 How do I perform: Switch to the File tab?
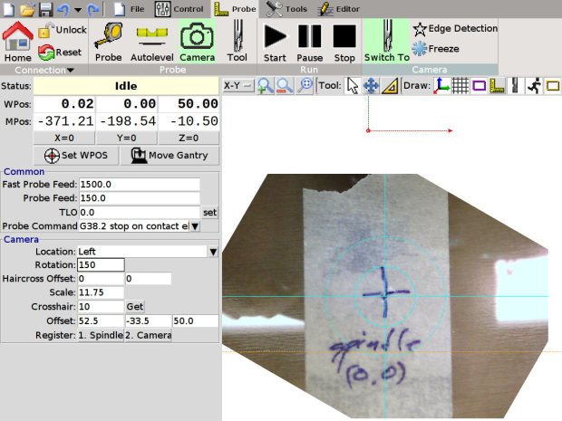coord(130,9)
